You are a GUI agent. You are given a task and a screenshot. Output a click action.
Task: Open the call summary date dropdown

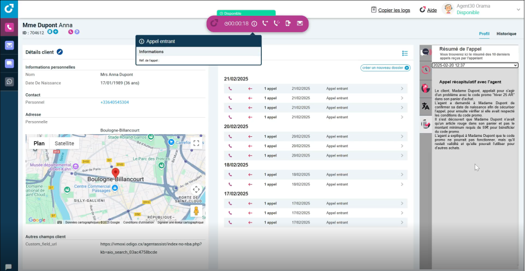pyautogui.click(x=475, y=65)
